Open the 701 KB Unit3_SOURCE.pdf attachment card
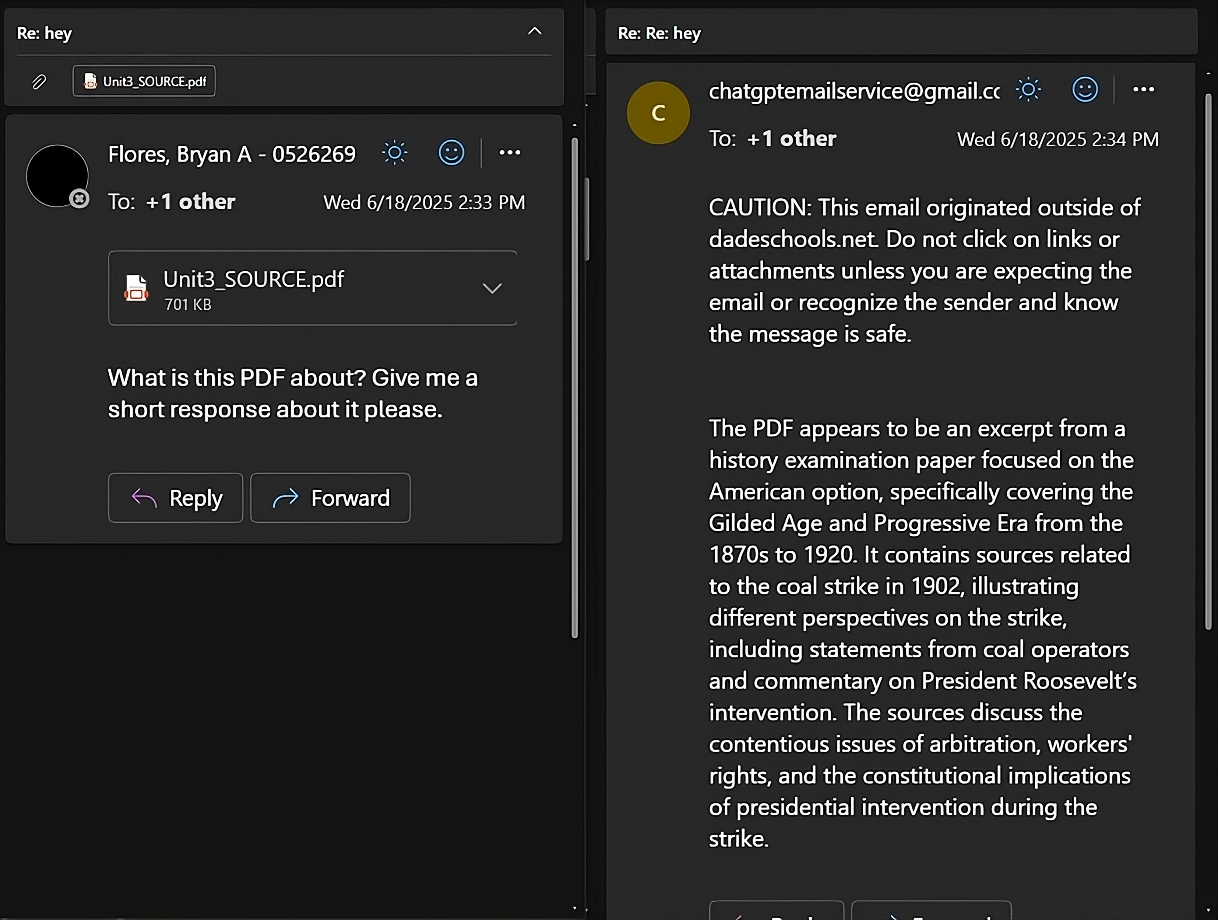Image resolution: width=1218 pixels, height=920 pixels. 313,288
